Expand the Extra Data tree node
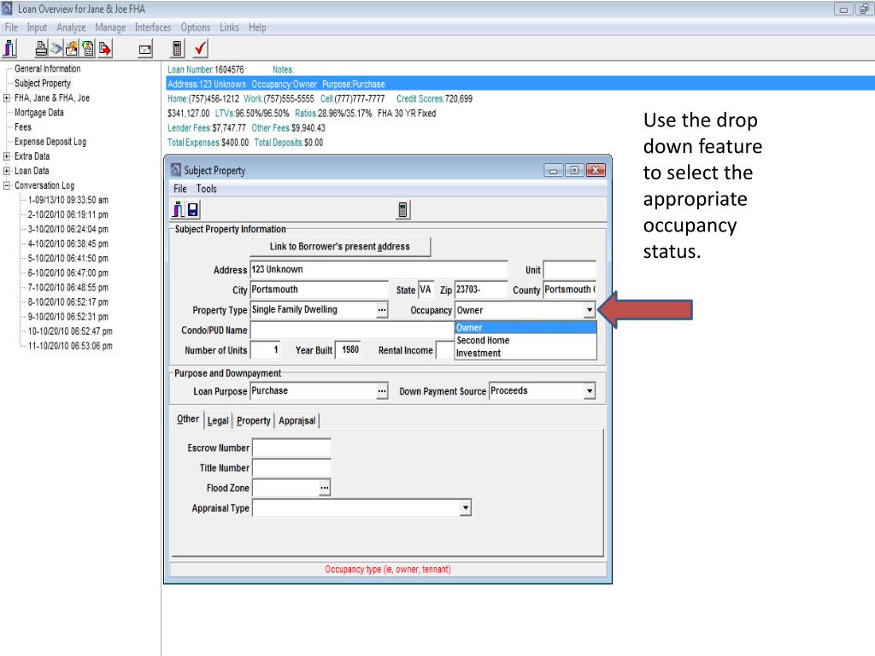This screenshot has width=875, height=656. 7,156
